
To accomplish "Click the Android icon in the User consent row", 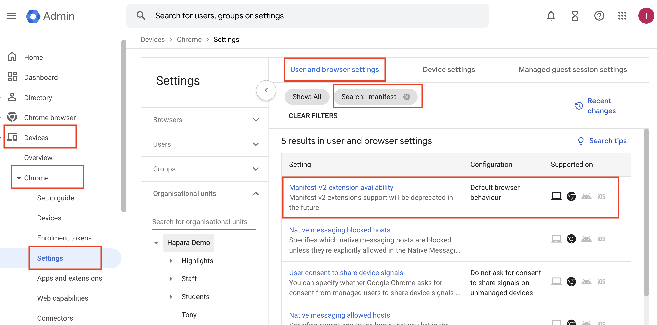I will coord(586,281).
